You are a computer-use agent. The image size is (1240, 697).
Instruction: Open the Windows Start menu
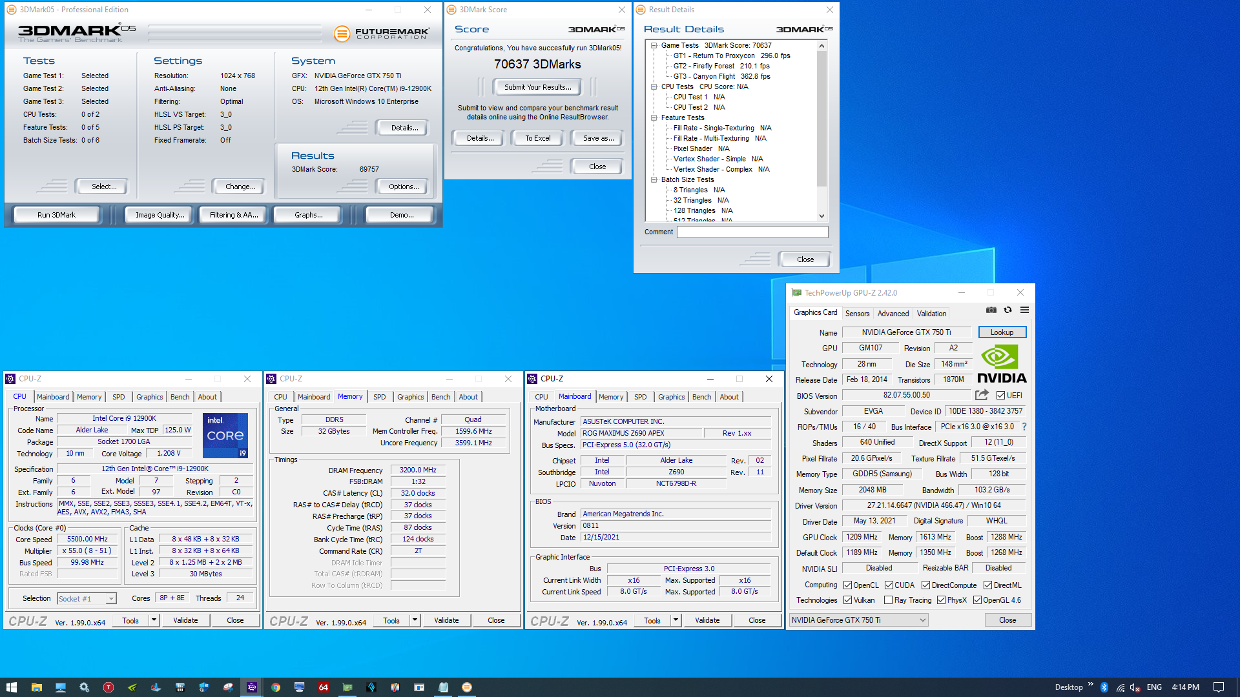point(12,687)
